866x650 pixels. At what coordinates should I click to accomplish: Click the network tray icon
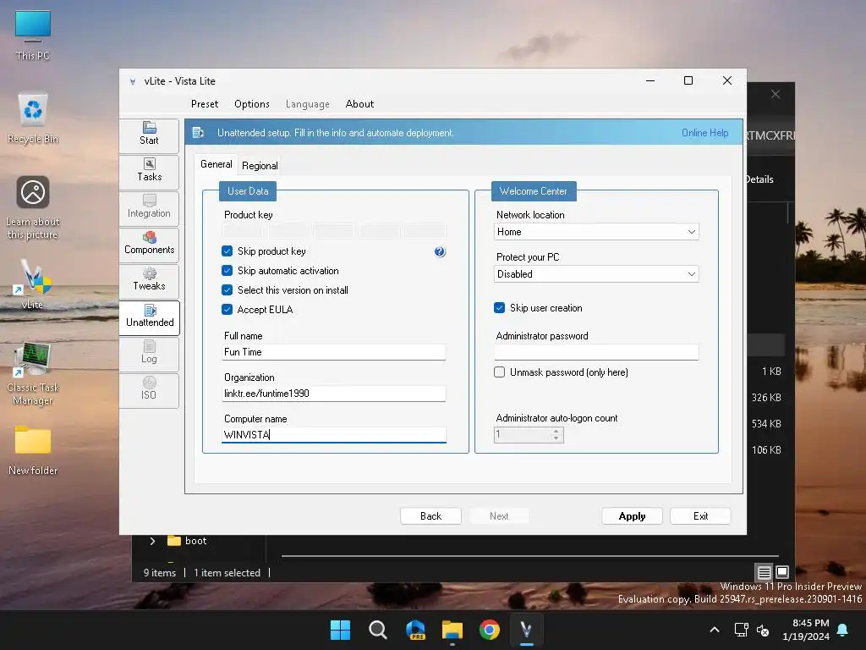pyautogui.click(x=741, y=630)
